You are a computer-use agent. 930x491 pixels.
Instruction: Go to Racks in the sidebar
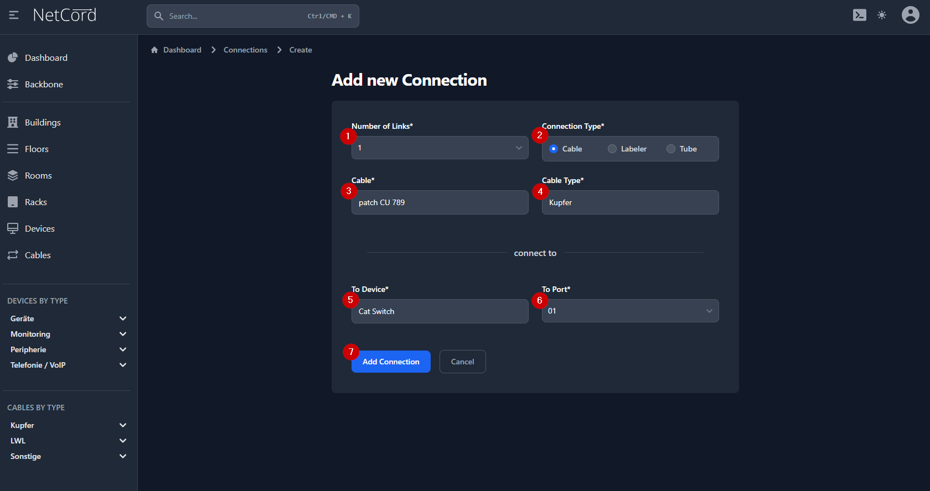coord(35,202)
